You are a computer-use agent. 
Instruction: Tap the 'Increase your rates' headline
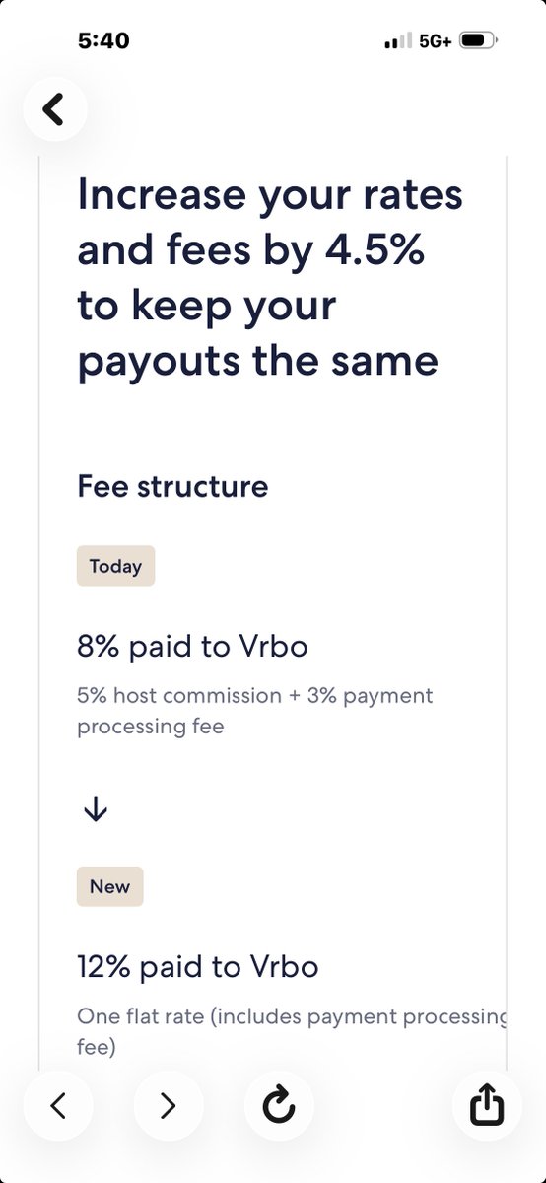(x=270, y=195)
